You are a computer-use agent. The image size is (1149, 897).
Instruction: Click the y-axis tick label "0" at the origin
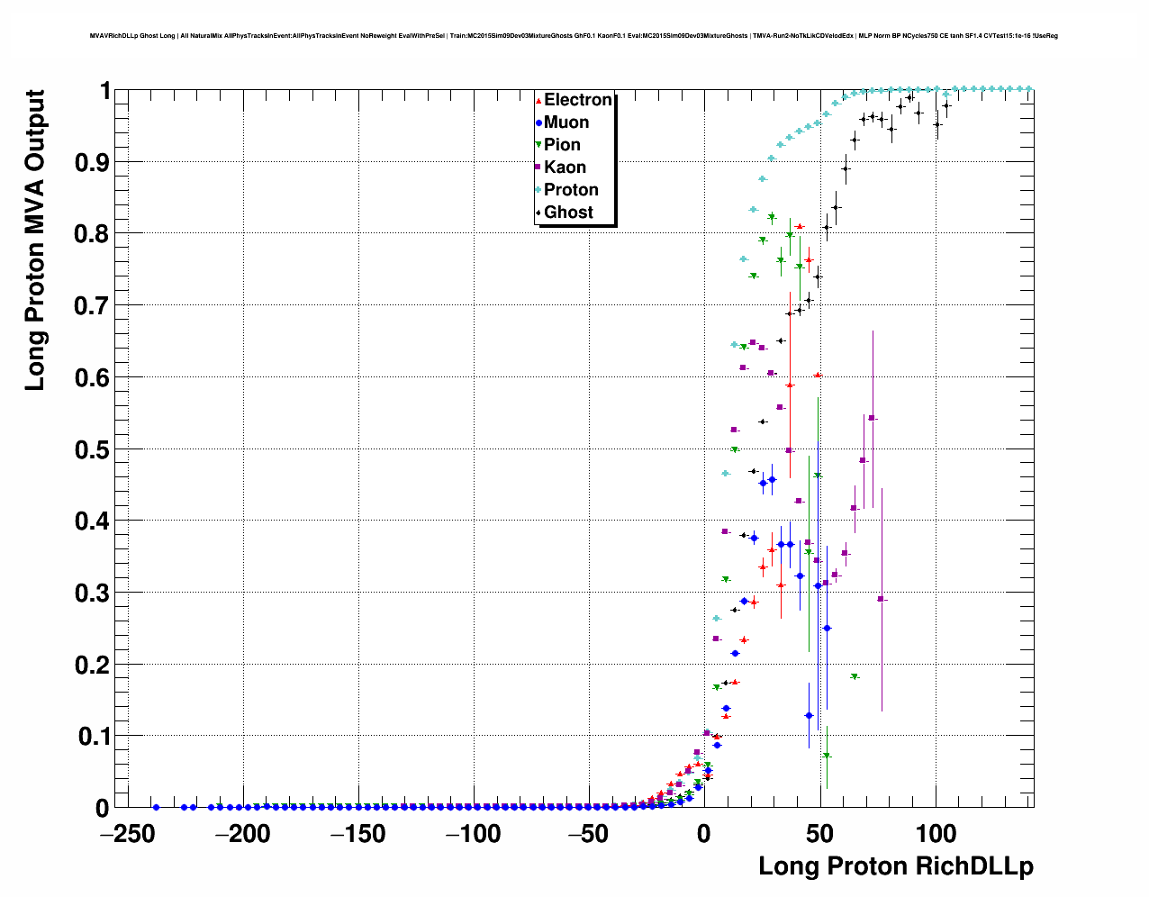[103, 809]
